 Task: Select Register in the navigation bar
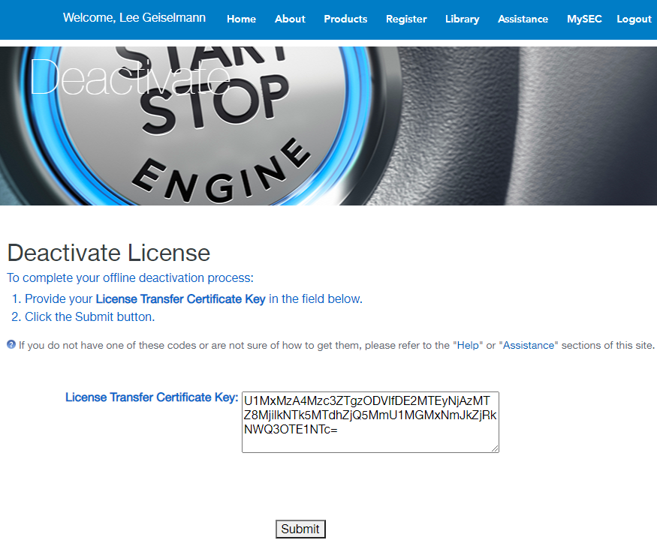click(406, 19)
